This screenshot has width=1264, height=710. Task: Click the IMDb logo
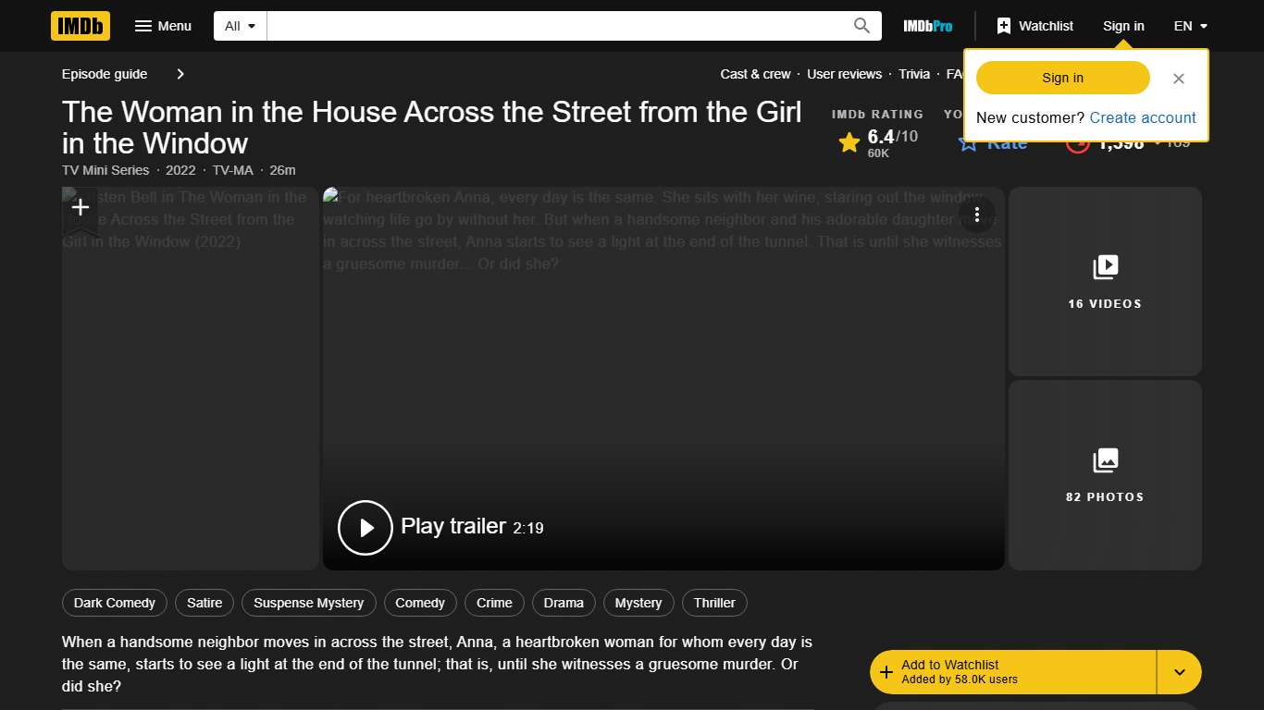click(80, 26)
